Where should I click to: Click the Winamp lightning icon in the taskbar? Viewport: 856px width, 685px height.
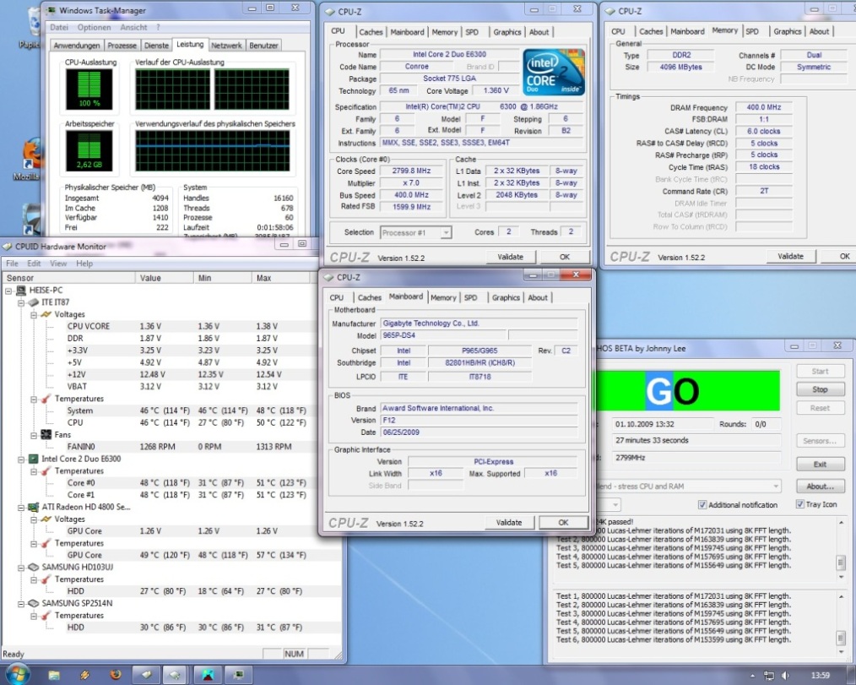click(x=84, y=675)
